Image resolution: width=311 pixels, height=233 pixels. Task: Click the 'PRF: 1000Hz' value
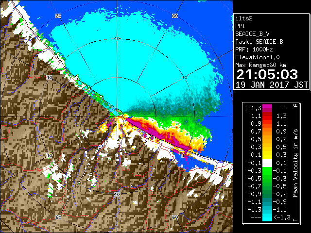[x=254, y=50]
